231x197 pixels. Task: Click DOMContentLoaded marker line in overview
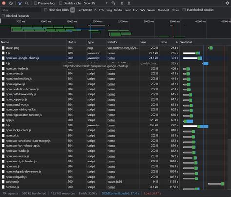coord(91,31)
